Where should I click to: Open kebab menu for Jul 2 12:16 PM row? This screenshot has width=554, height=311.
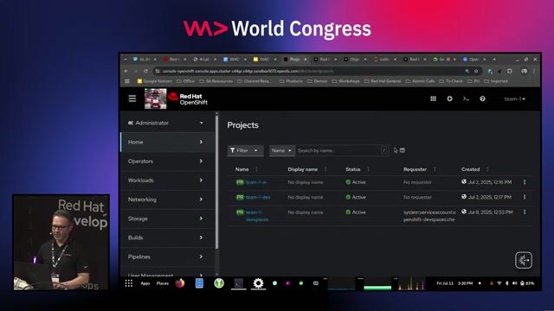pos(525,182)
